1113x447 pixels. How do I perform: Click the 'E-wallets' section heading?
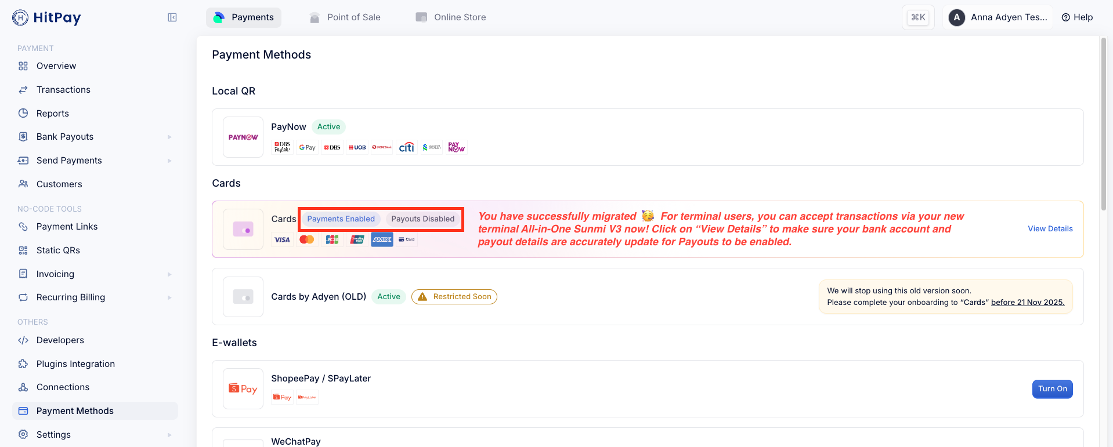pyautogui.click(x=234, y=343)
